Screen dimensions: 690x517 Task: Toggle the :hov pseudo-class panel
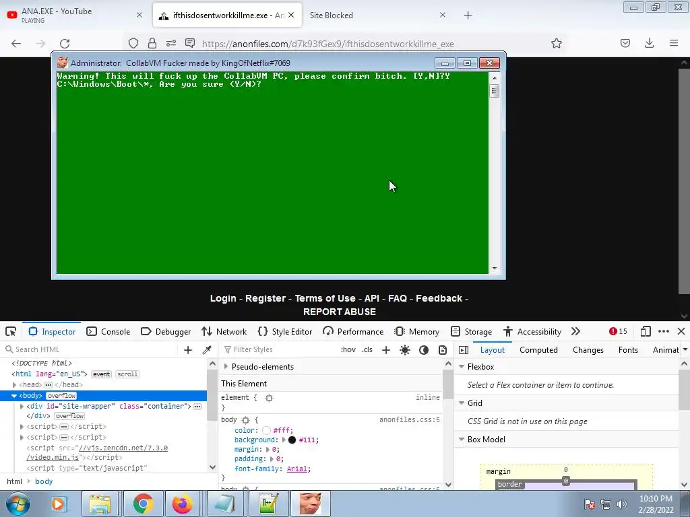coord(348,349)
